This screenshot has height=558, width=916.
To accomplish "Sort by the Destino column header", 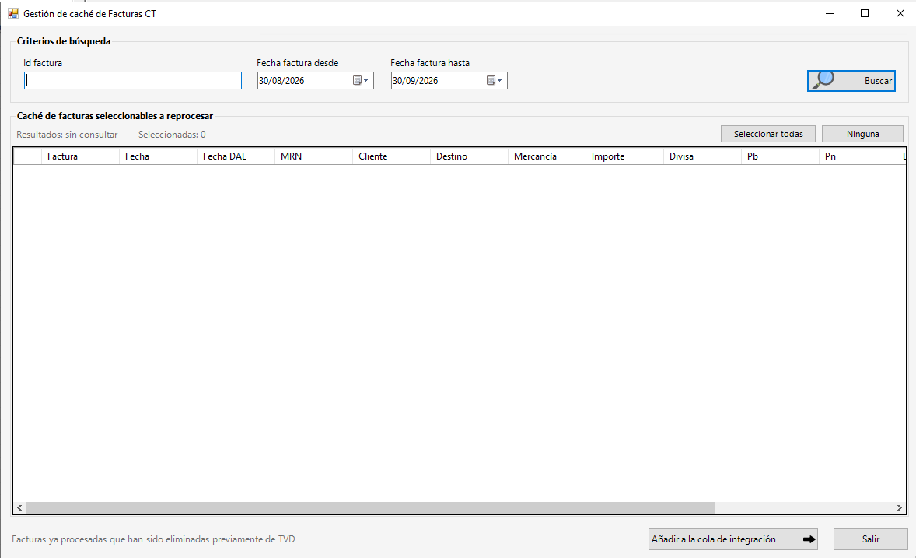I will coord(469,156).
